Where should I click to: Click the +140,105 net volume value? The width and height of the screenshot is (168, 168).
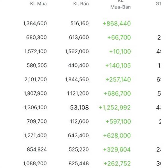pos(118,66)
